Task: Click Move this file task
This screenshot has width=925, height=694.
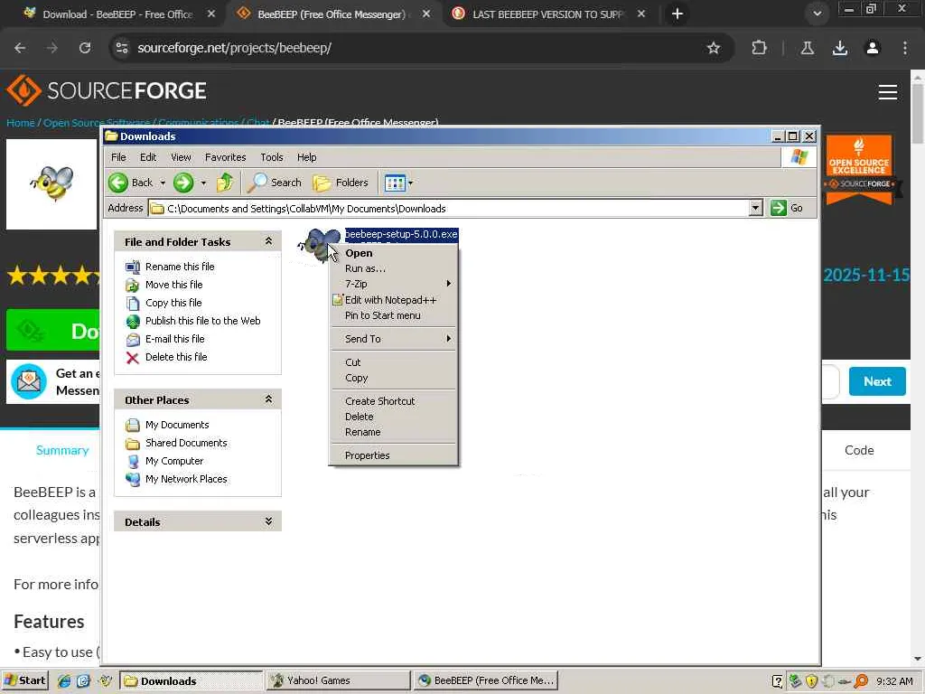Action: (x=174, y=285)
